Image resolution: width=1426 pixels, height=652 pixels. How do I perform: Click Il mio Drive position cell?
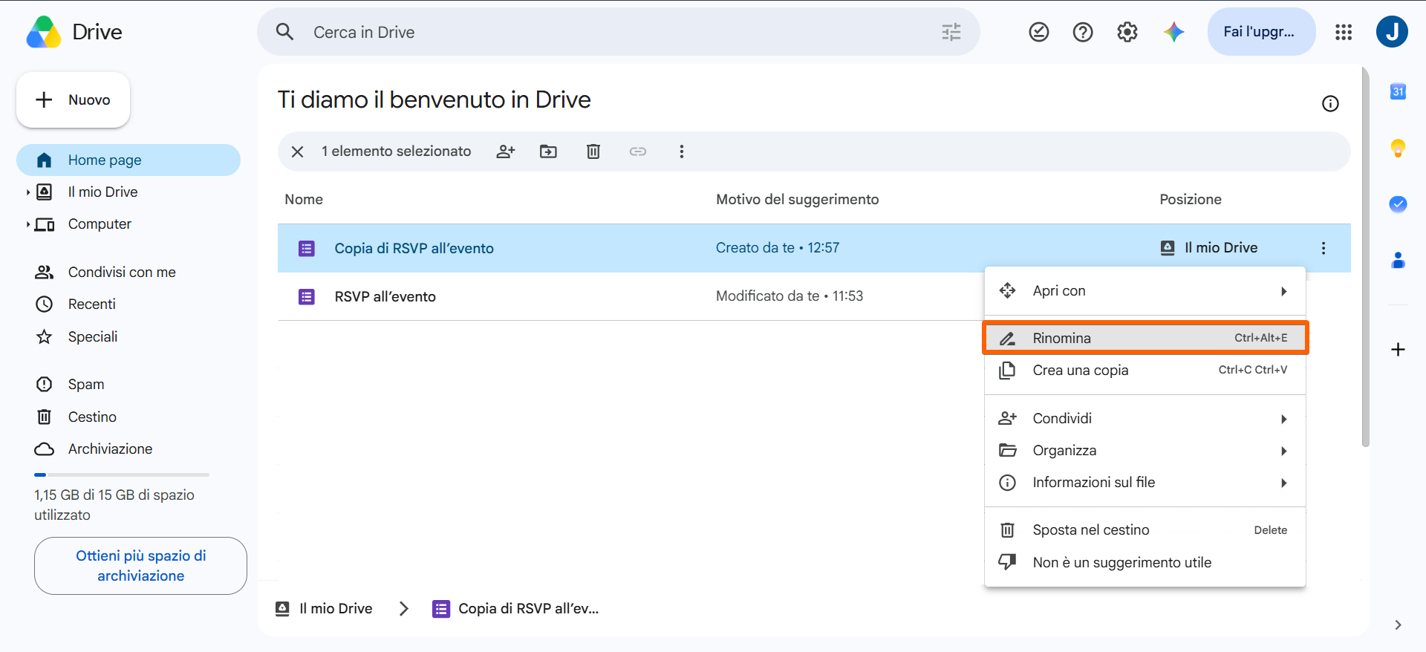[1209, 248]
